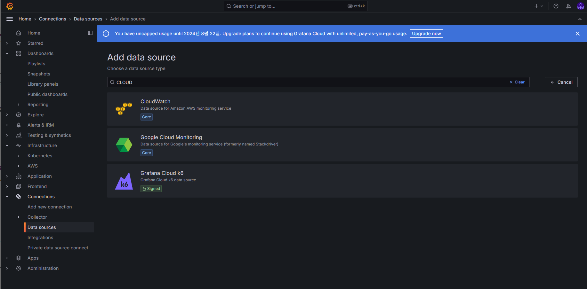Click the Frontend icon in sidebar
The height and width of the screenshot is (289, 587).
(19, 186)
